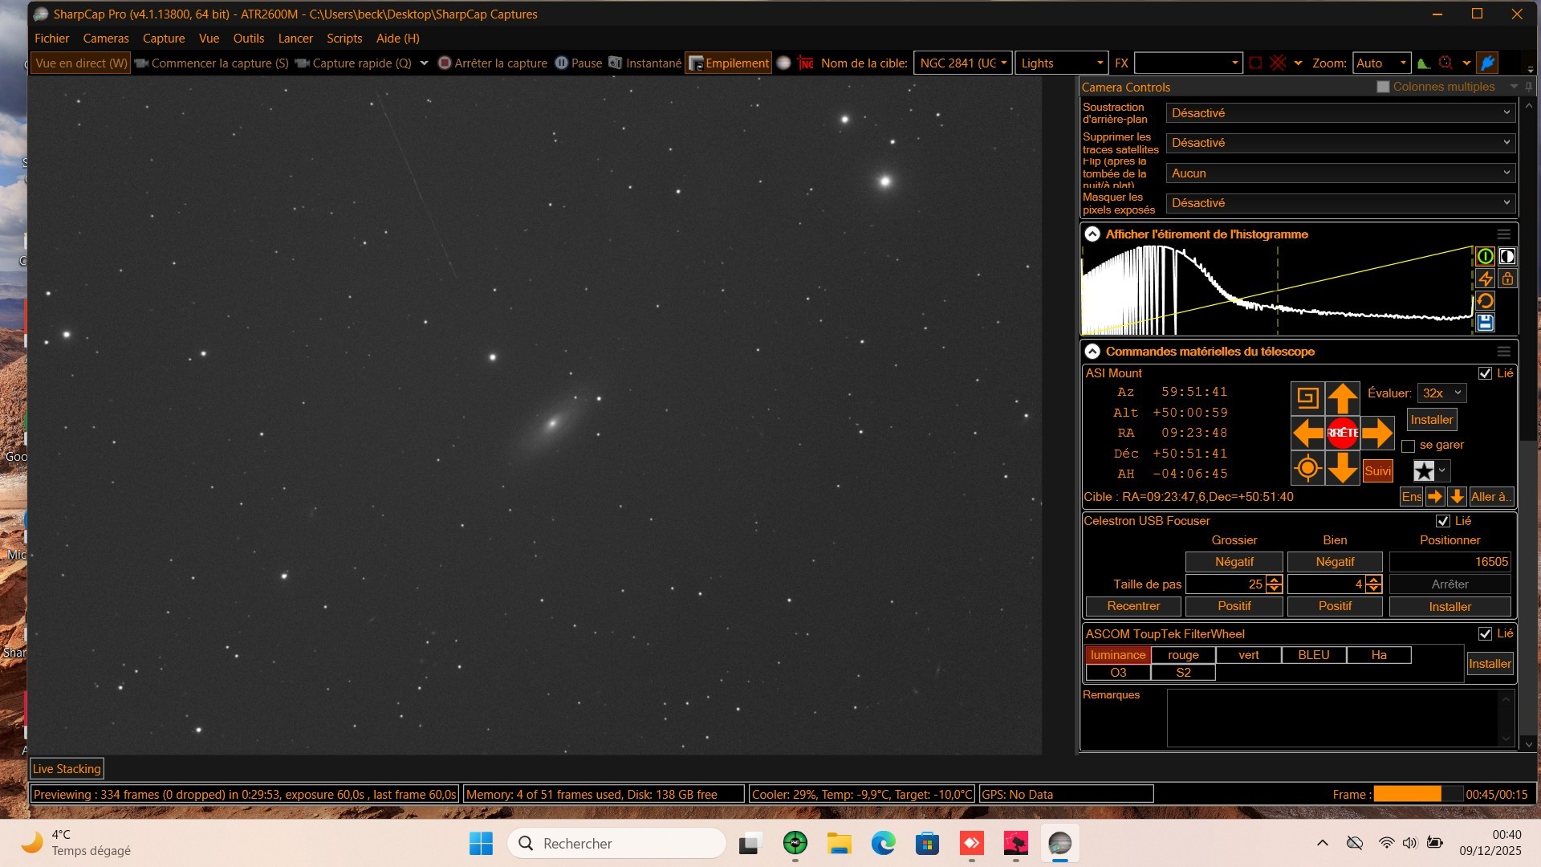Toggle the histogram lock icon
The image size is (1541, 867).
point(1507,279)
